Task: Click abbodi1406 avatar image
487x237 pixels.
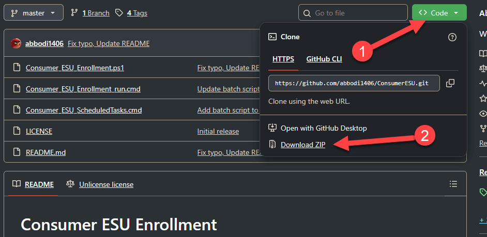Action: tap(16, 43)
